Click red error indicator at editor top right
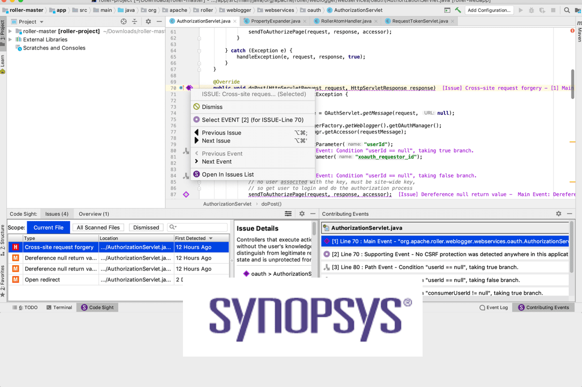582x387 pixels. [x=572, y=31]
